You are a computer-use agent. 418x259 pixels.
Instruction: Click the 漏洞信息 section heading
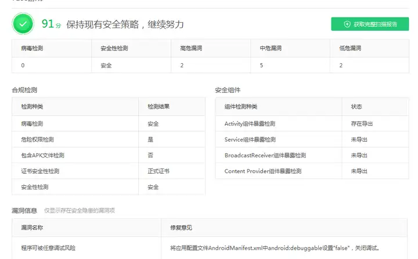point(25,210)
